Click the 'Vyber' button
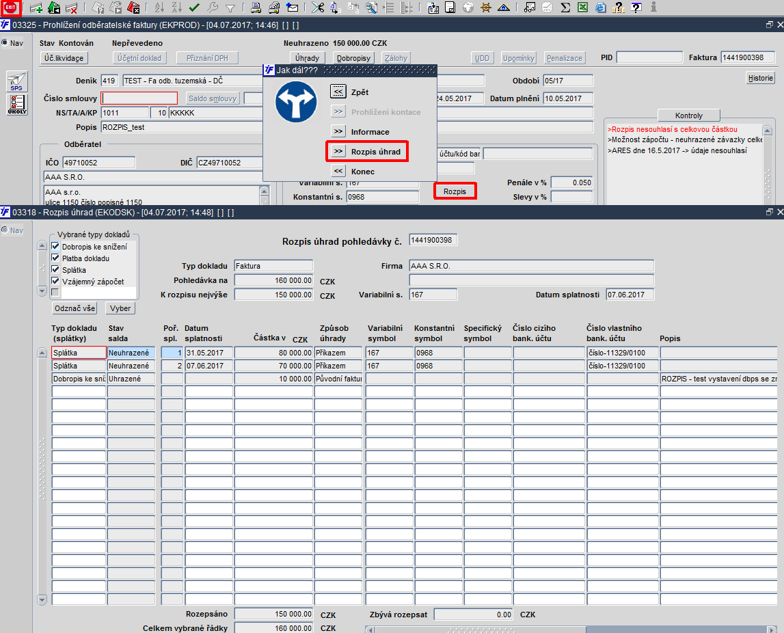Screen dimensions: 784x633 tap(120, 308)
